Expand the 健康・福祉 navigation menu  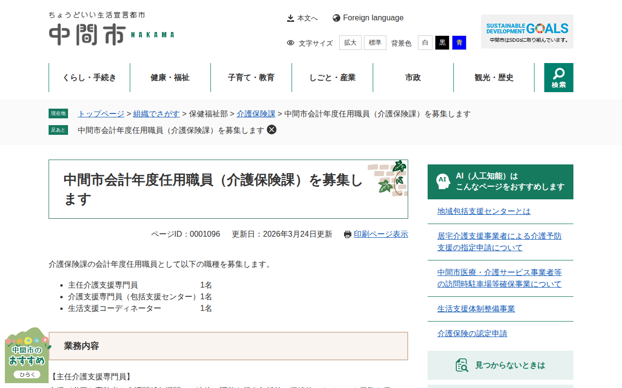click(x=170, y=78)
